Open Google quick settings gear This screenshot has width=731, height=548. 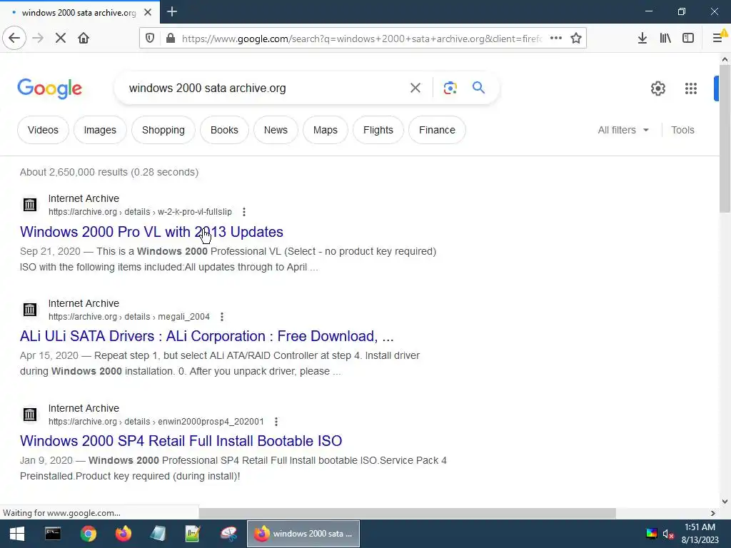[657, 88]
